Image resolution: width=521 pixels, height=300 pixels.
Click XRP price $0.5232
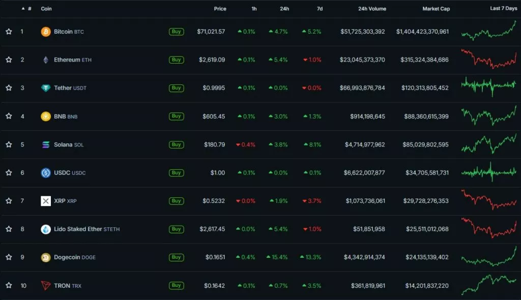[x=214, y=201]
